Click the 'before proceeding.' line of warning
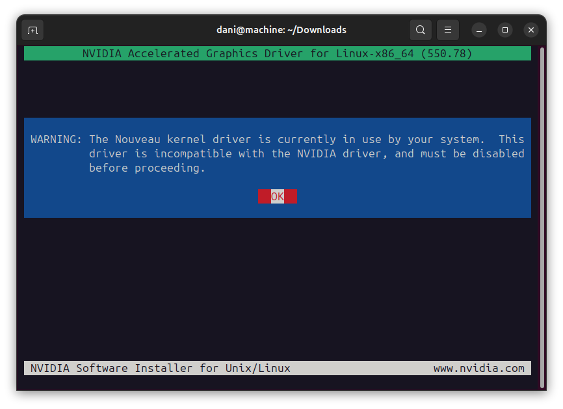 point(147,168)
